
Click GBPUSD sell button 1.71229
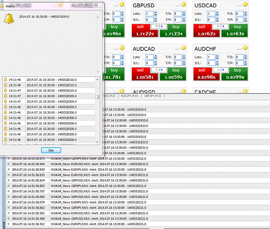coord(145,31)
